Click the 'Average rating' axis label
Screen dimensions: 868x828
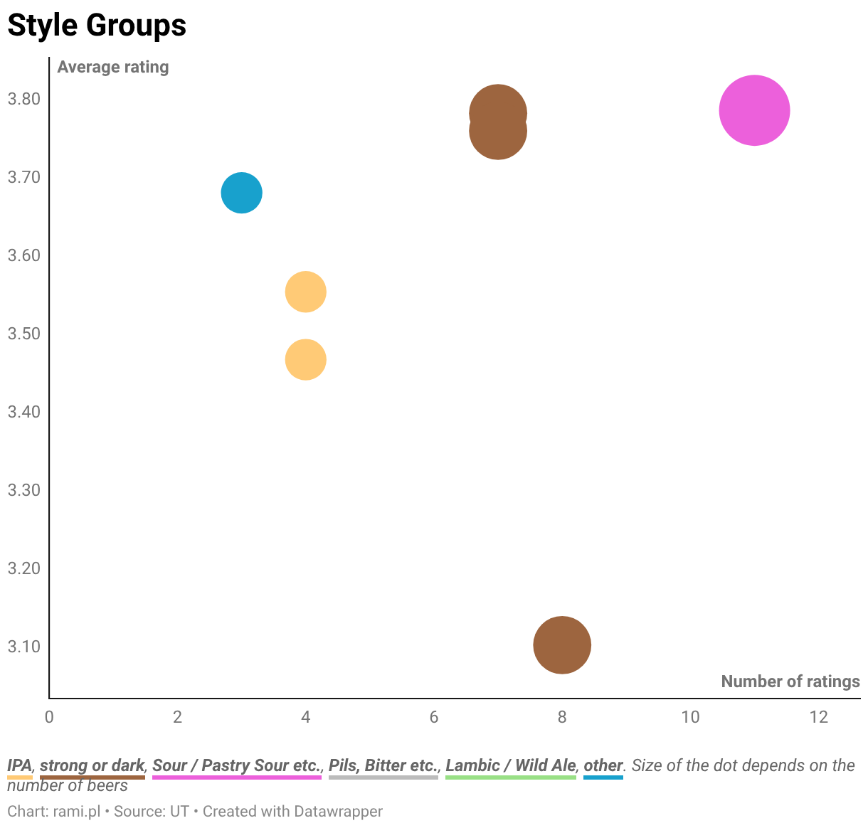pyautogui.click(x=113, y=67)
